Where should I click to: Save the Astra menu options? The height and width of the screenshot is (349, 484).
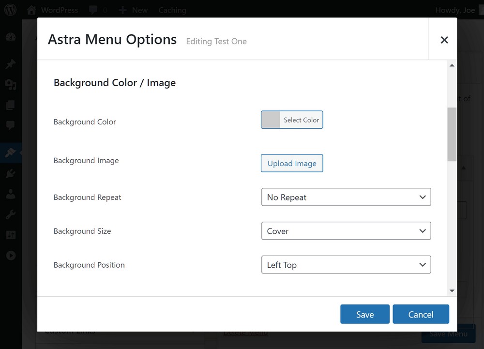coord(365,314)
